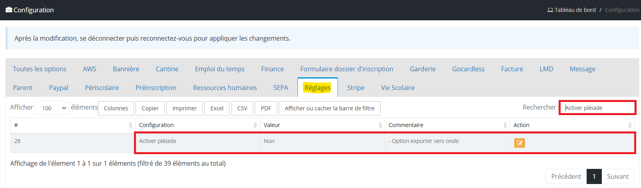
Task: Click the orange edit icon for Activer pléiade
Action: [x=519, y=143]
